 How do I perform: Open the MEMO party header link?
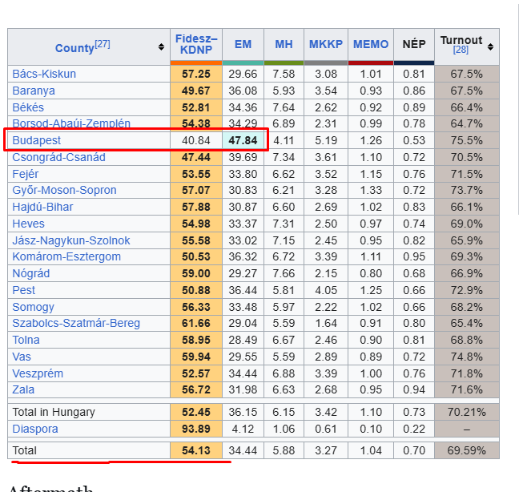tap(371, 44)
